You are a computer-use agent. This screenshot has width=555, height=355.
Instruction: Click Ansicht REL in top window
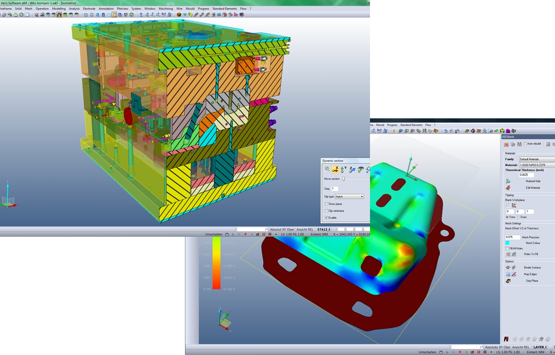[305, 229]
